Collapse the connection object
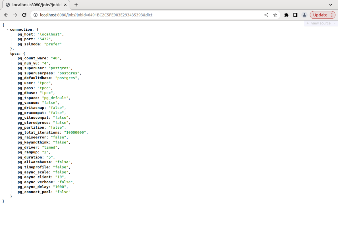The image size is (338, 246). 7,29
